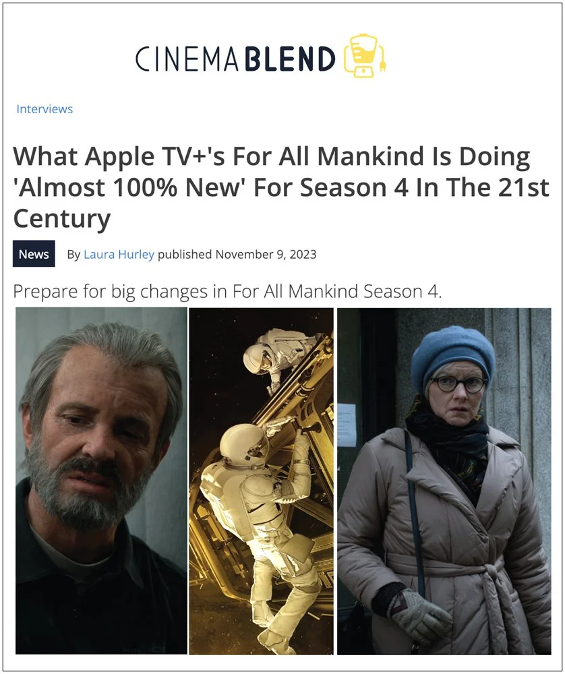This screenshot has width=565, height=674.
Task: Click the For All Mankind article headline
Action: (281, 187)
